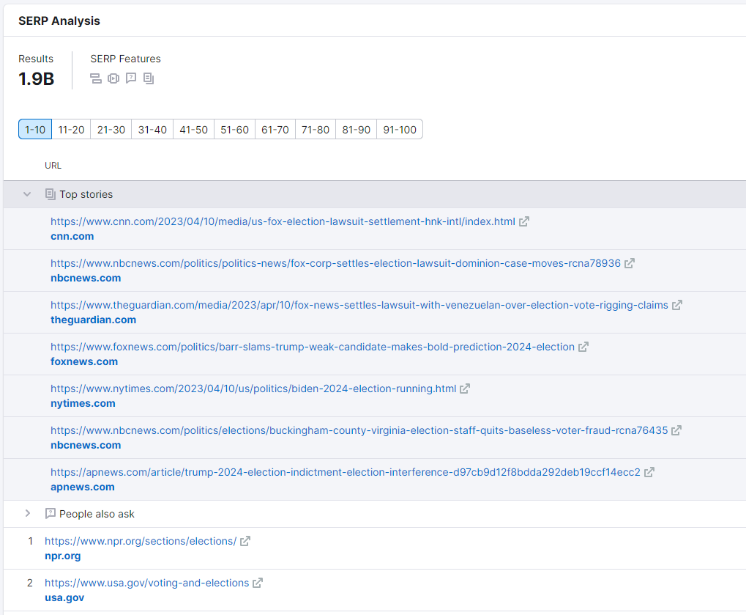Collapse the Top stories section

coord(27,194)
